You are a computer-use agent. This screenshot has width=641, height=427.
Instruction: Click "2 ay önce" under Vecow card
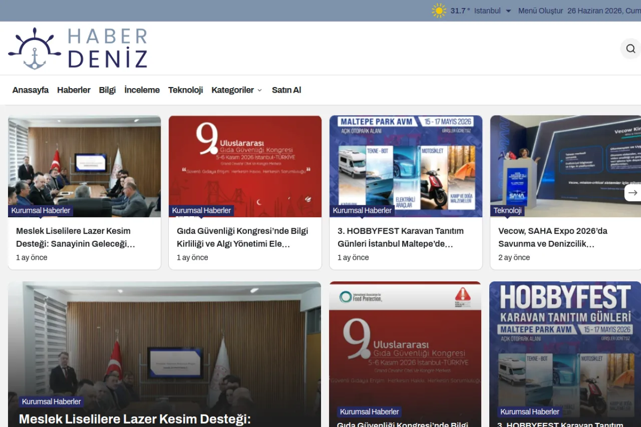514,257
